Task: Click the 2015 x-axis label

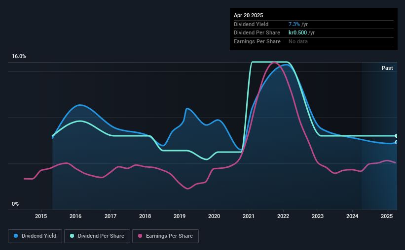Action: 41,216
